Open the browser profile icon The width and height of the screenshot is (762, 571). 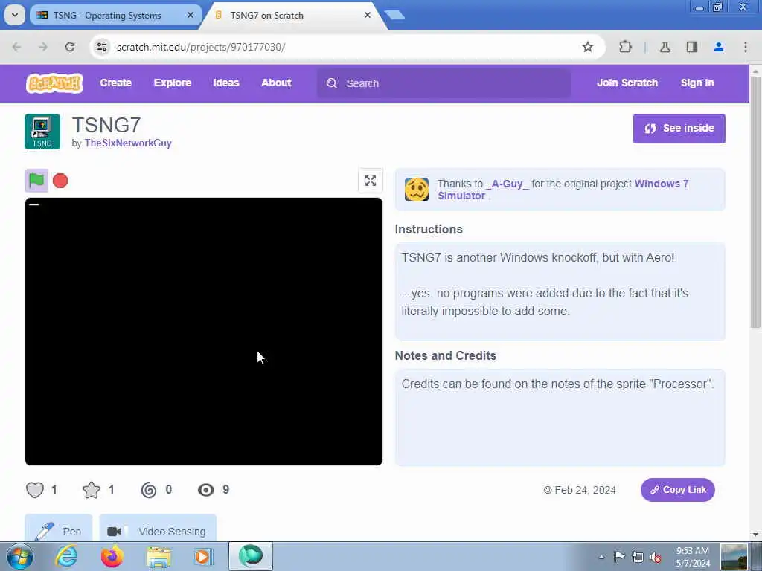tap(719, 47)
